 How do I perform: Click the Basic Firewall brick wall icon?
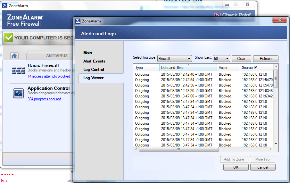pos(18,71)
